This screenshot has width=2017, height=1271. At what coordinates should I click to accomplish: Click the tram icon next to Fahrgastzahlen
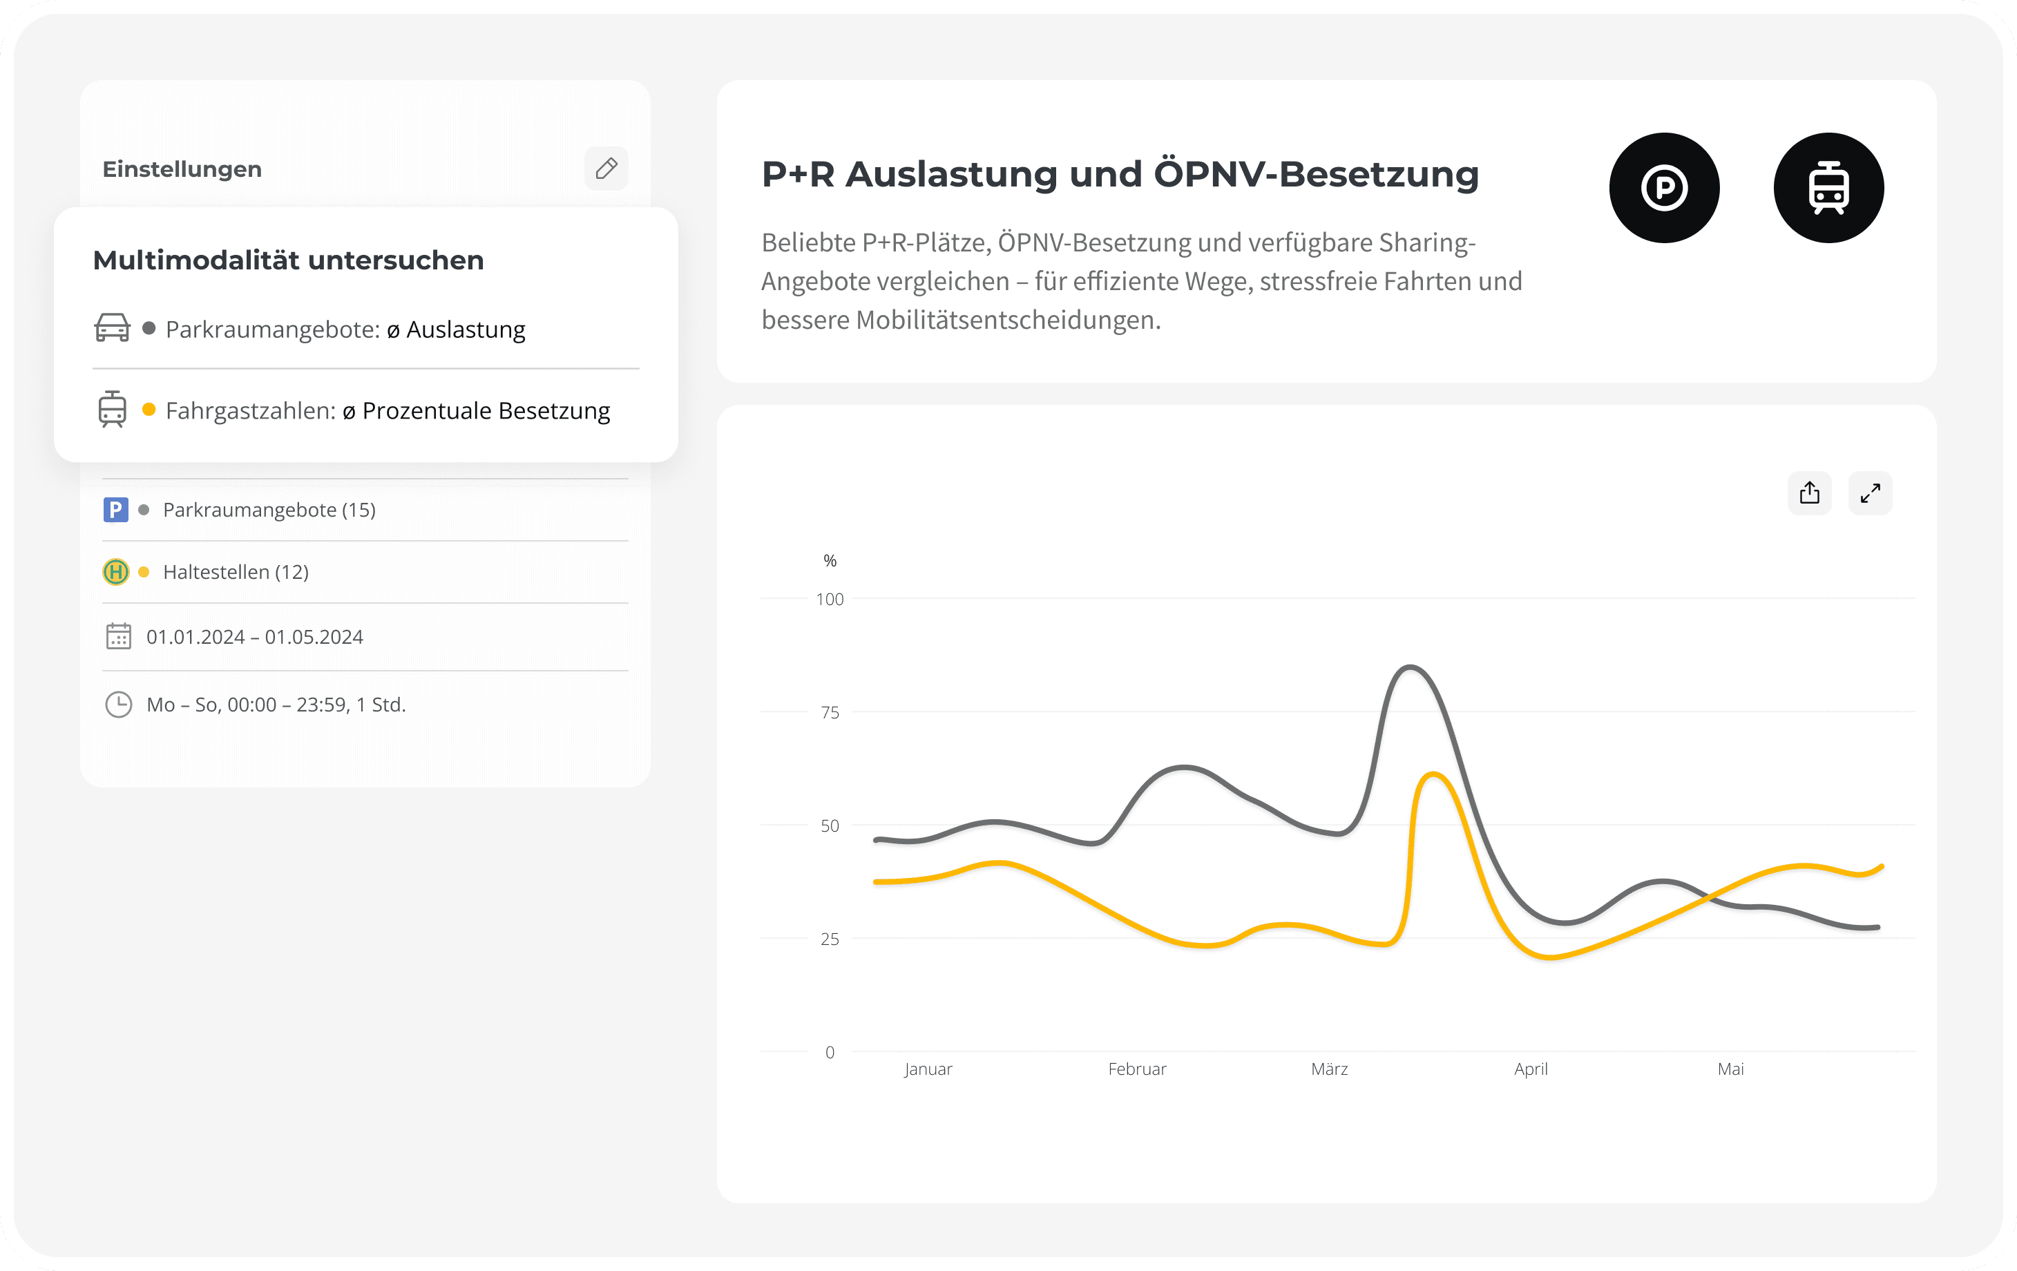[112, 409]
